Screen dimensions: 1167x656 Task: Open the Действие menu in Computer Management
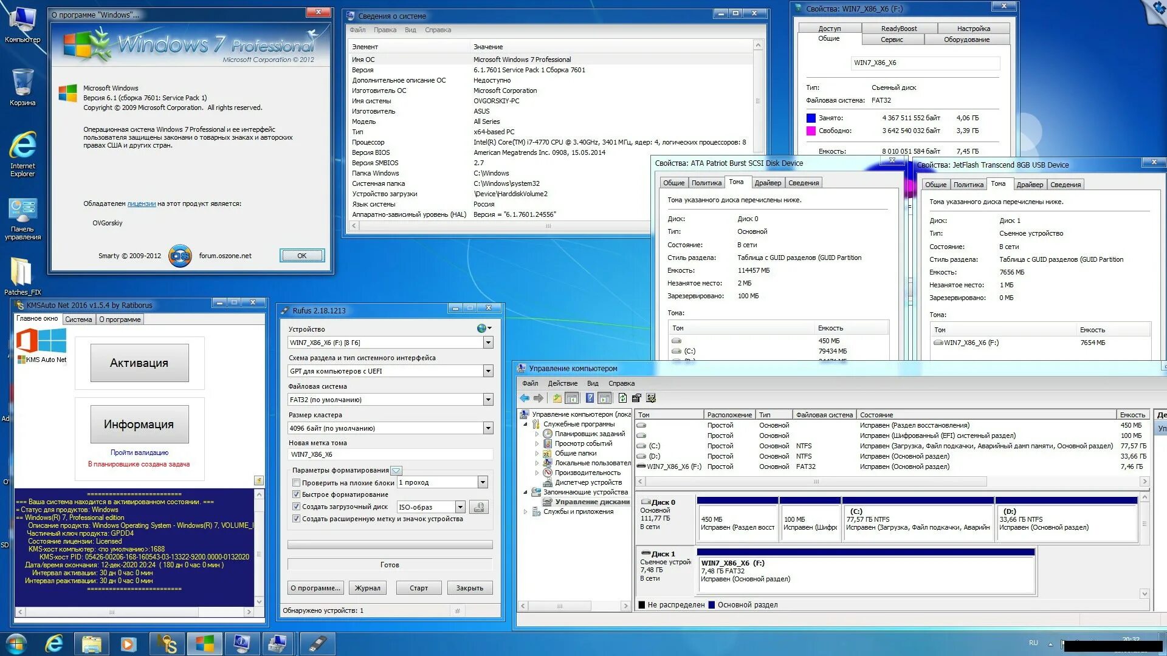pos(562,383)
